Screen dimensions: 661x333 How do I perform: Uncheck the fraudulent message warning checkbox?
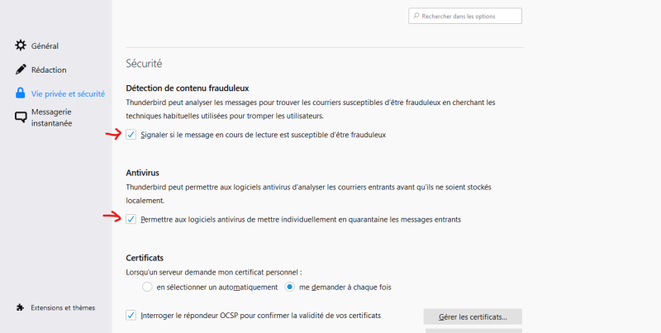click(x=131, y=135)
